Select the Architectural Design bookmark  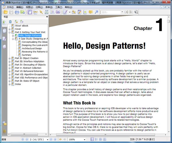pos(32,49)
